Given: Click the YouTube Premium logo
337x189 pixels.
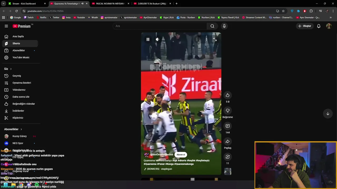Looking at the screenshot, I should click(x=22, y=26).
